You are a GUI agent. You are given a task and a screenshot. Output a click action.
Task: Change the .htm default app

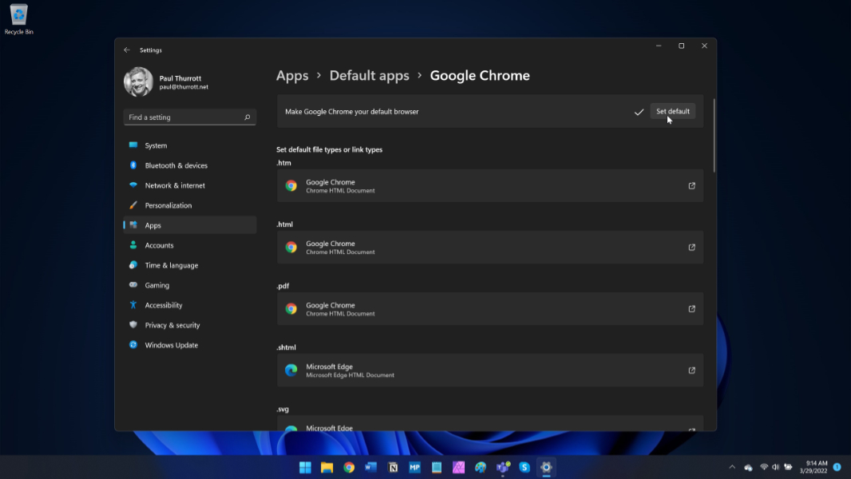[489, 186]
